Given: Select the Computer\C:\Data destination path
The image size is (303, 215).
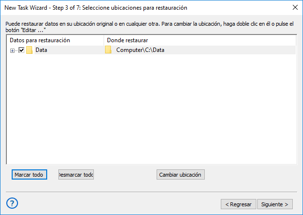Looking at the screenshot, I should click(x=141, y=50).
